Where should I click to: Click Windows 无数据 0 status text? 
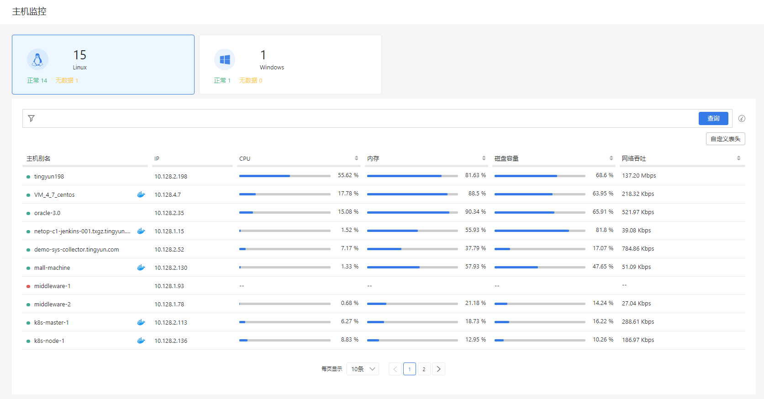pyautogui.click(x=251, y=80)
